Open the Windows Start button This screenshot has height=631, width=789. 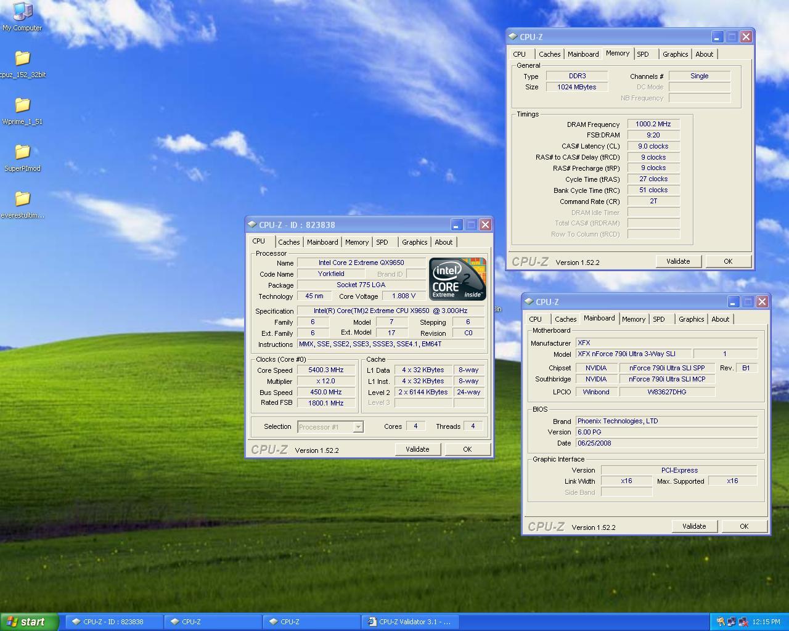coord(29,622)
